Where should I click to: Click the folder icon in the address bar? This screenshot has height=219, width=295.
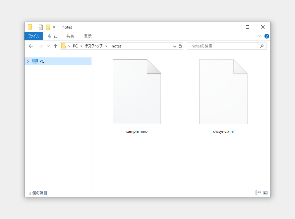pos(64,46)
